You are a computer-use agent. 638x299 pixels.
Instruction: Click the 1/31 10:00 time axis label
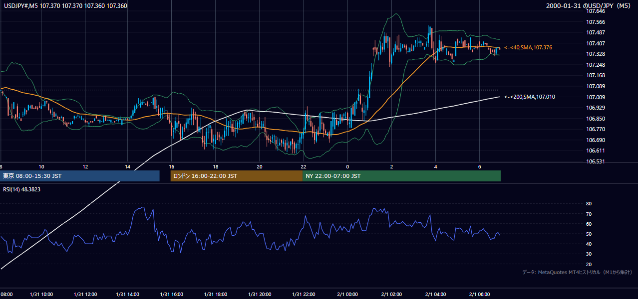point(41,294)
